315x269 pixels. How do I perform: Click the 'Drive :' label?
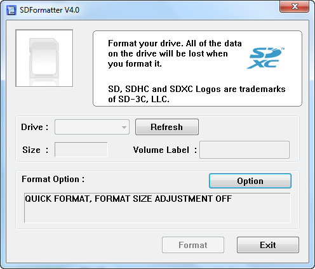tap(35, 127)
